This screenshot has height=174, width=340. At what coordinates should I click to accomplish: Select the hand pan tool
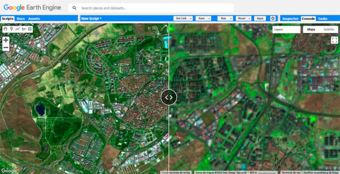(x=5, y=29)
